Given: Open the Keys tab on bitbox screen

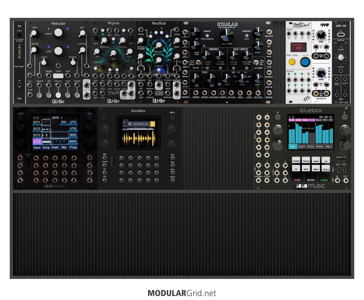Looking at the screenshot, I should click(37, 148).
